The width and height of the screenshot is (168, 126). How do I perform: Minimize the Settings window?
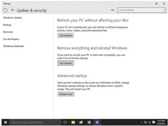[x=149, y=4]
